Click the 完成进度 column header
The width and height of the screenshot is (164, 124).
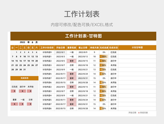(x=104, y=48)
